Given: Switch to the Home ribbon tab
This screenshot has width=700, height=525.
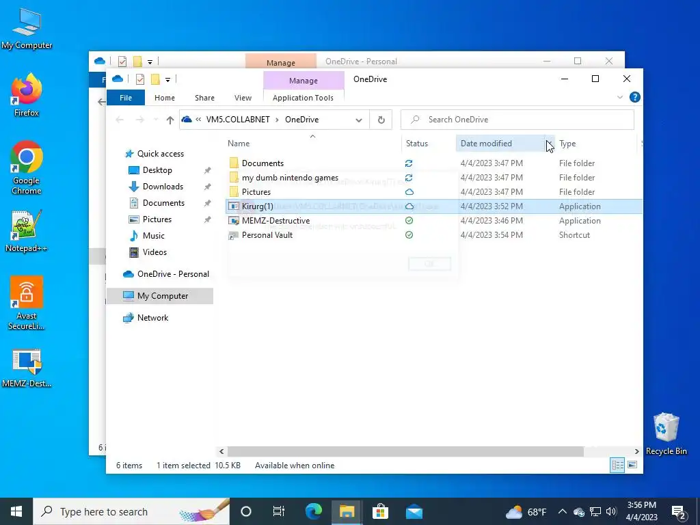Looking at the screenshot, I should click(165, 98).
